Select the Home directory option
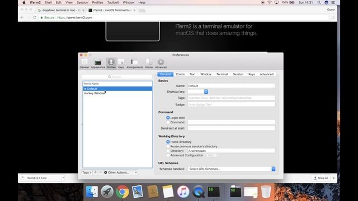Screen dimensions: 358x201 (x=168, y=142)
